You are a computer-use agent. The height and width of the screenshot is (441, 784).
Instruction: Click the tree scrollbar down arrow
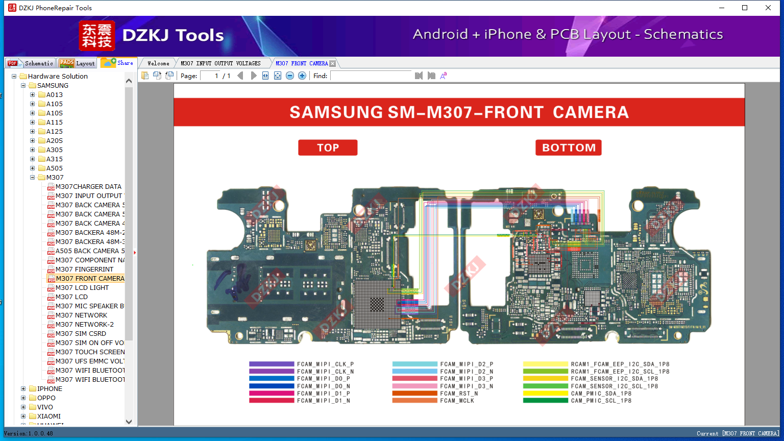point(129,422)
